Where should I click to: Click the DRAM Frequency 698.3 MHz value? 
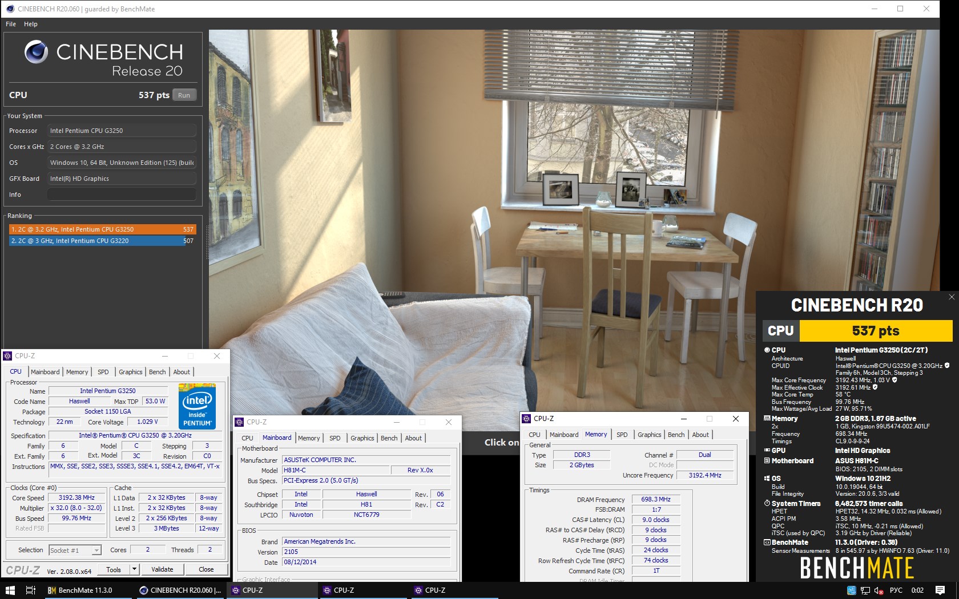tap(655, 499)
